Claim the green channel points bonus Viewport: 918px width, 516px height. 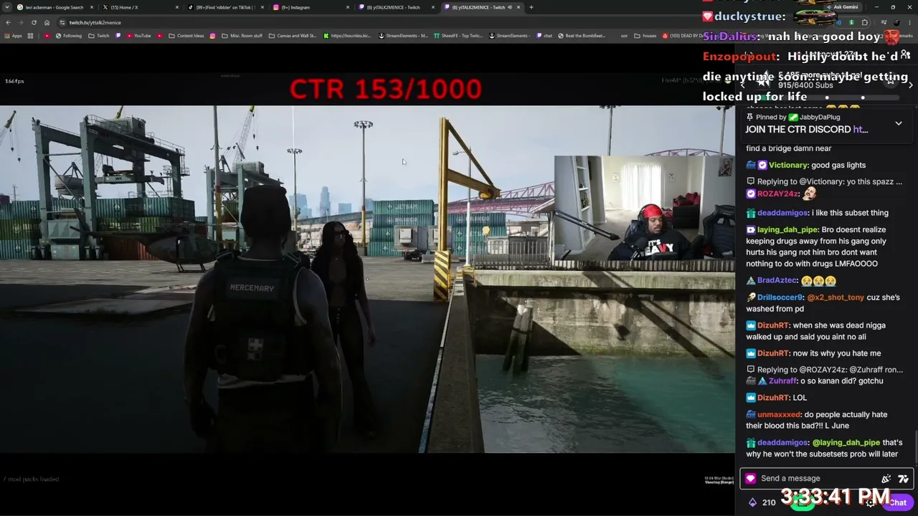(801, 502)
